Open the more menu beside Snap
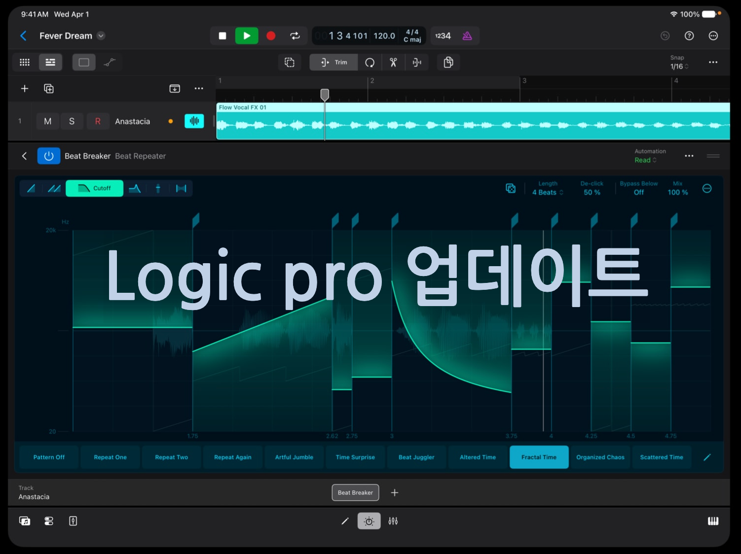 pos(713,62)
